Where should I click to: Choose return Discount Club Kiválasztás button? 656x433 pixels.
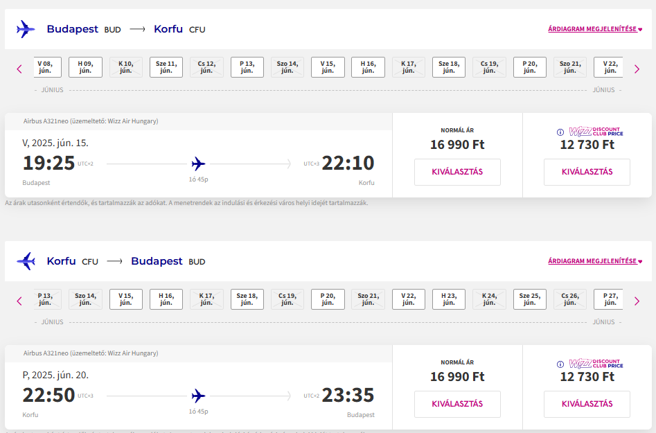tap(587, 404)
